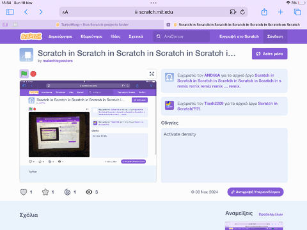307x230 pixels.
Task: Click the Wi-Fi status icon
Action: point(288,3)
